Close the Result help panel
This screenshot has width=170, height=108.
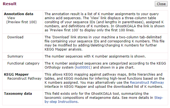[x=161, y=4]
